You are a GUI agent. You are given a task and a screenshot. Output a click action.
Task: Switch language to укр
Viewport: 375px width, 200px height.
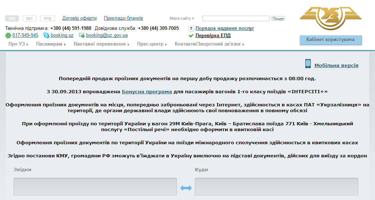pyautogui.click(x=12, y=18)
